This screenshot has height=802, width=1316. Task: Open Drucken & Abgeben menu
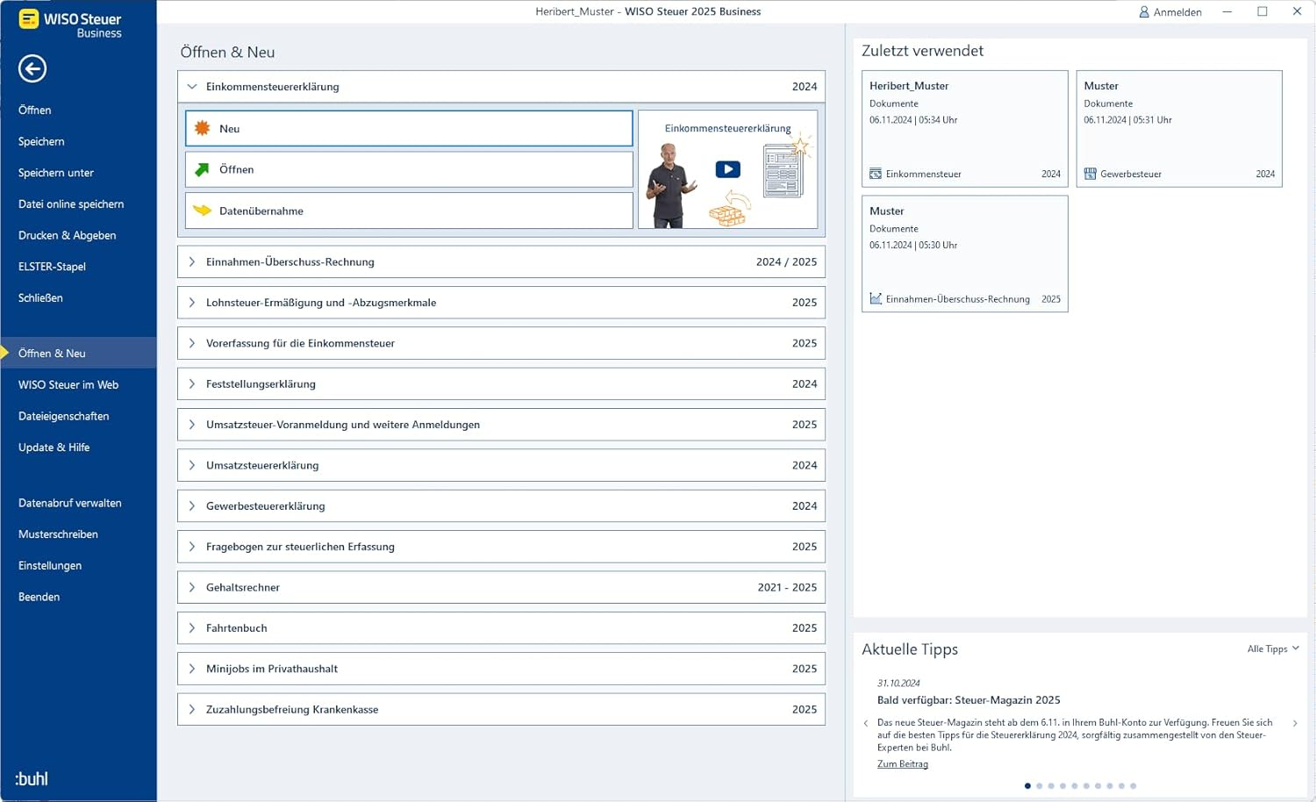tap(68, 235)
